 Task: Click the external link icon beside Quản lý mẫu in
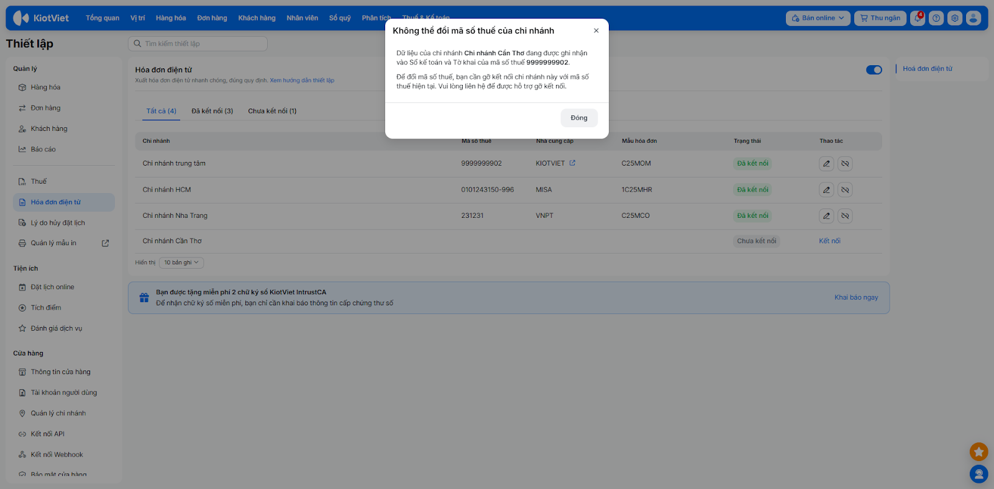click(x=105, y=243)
